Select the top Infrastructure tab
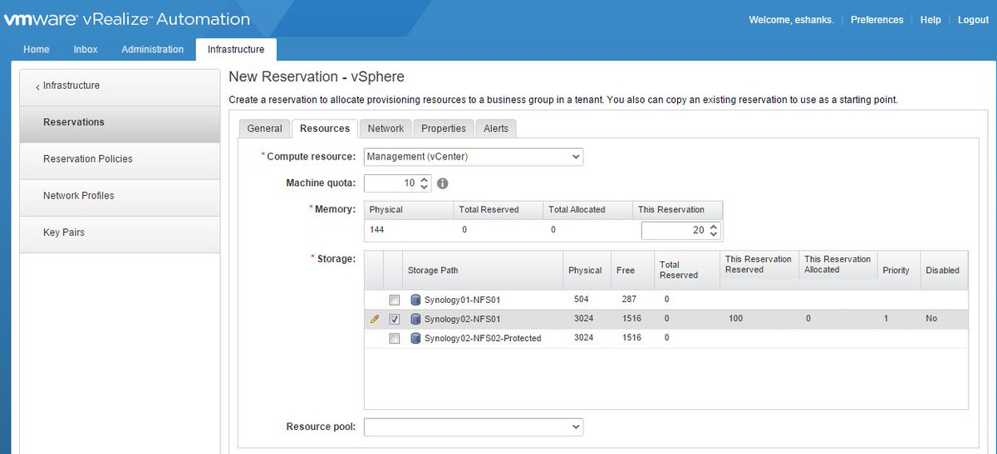Image resolution: width=997 pixels, height=454 pixels. (x=236, y=50)
